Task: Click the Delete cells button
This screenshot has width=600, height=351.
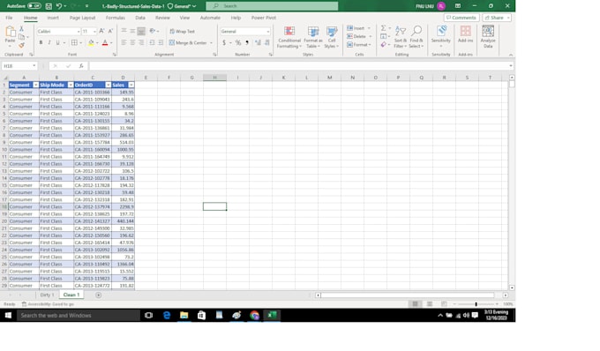Action: [x=356, y=36]
